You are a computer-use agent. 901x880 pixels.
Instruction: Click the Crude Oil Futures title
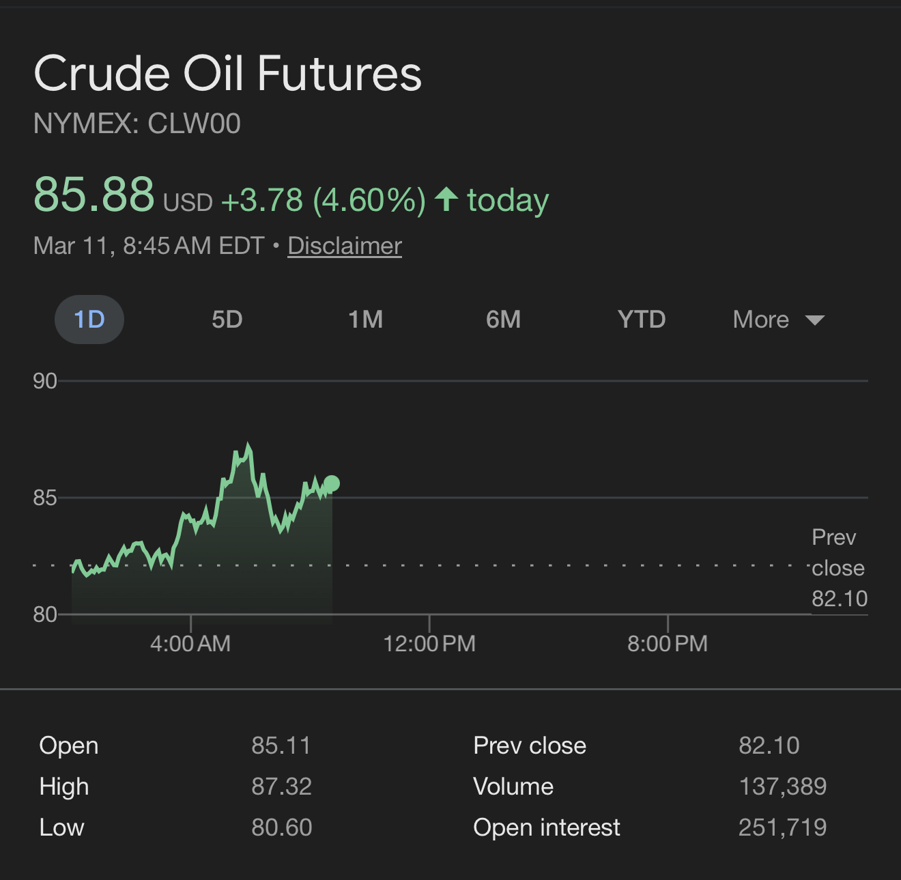[228, 74]
